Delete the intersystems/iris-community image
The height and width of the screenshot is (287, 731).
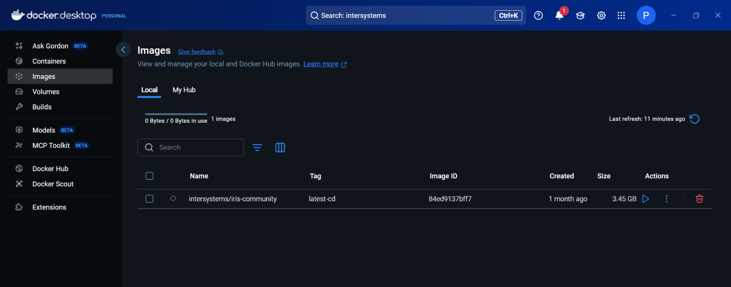pos(699,199)
